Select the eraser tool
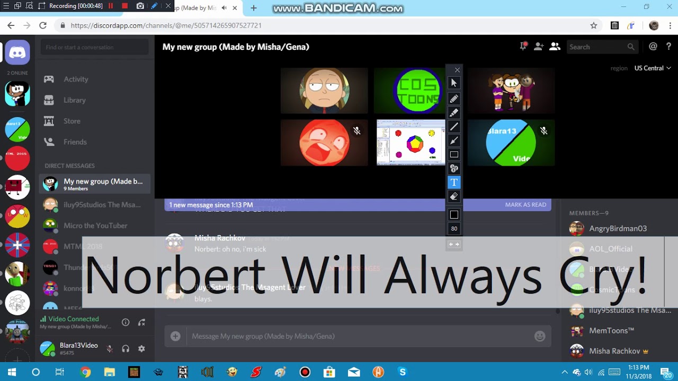Image resolution: width=678 pixels, height=381 pixels. tap(454, 196)
